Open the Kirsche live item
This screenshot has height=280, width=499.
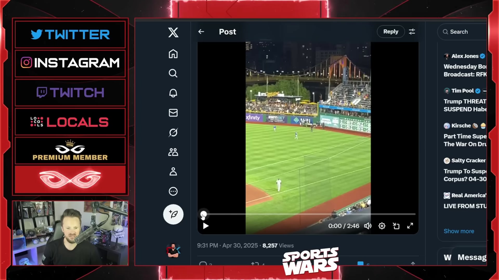[465, 135]
